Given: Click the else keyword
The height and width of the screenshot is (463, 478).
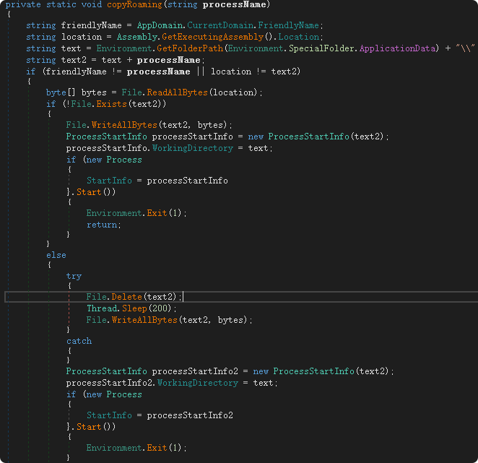Looking at the screenshot, I should click(56, 255).
